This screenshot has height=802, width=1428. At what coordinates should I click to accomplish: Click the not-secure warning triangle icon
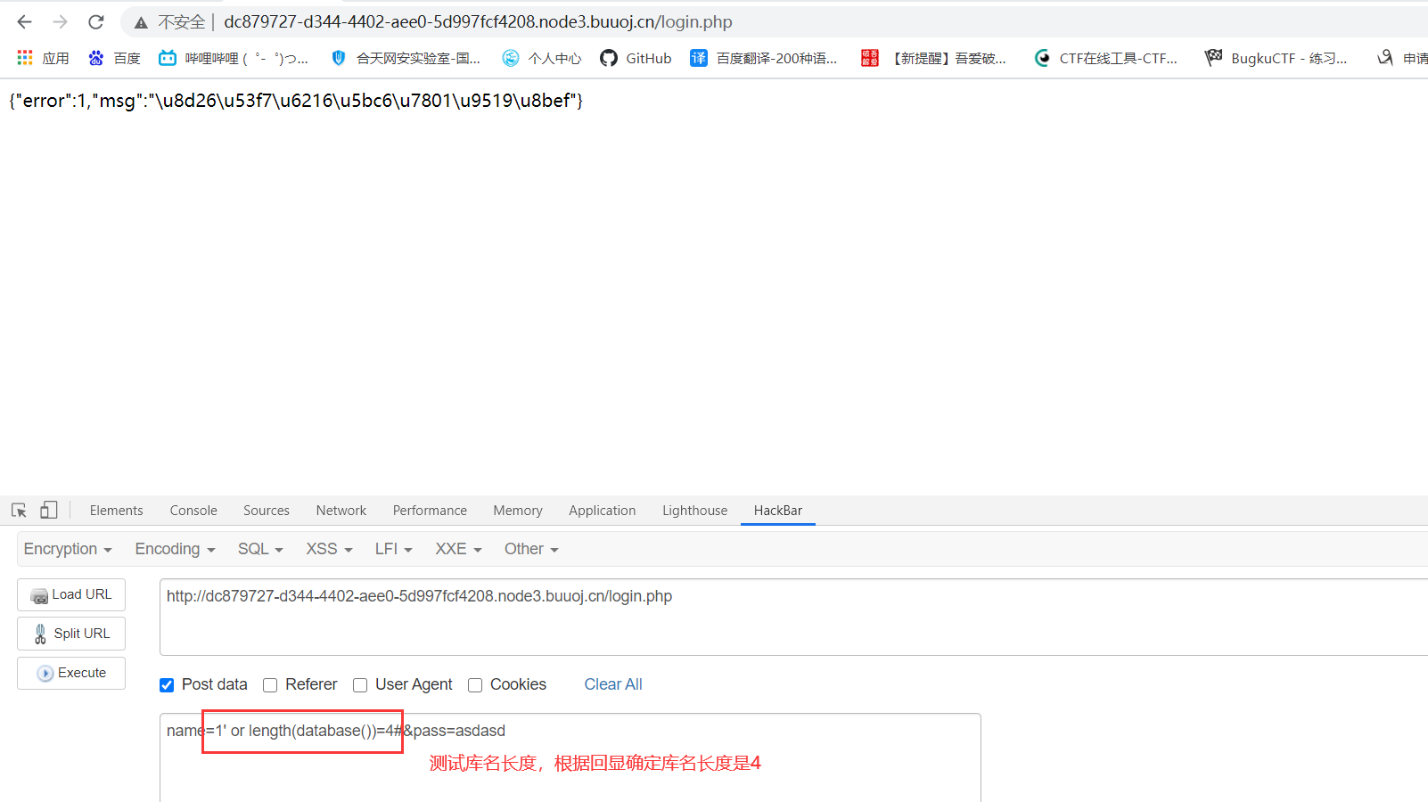pos(141,22)
